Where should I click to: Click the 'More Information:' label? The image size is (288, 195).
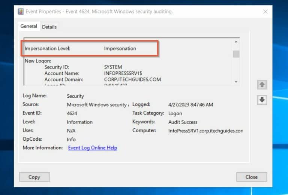click(x=43, y=148)
